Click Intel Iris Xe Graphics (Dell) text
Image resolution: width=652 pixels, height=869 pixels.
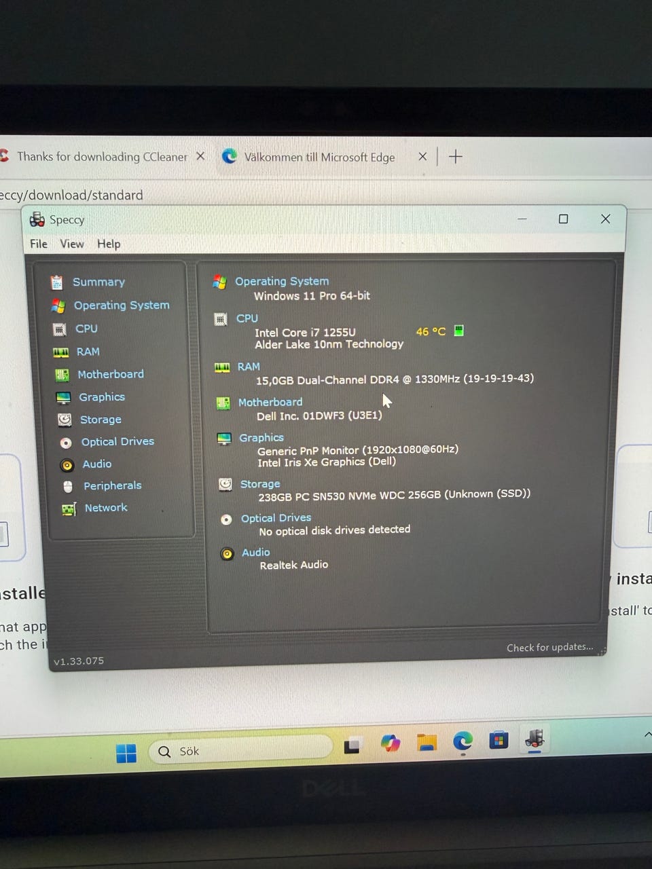327,462
